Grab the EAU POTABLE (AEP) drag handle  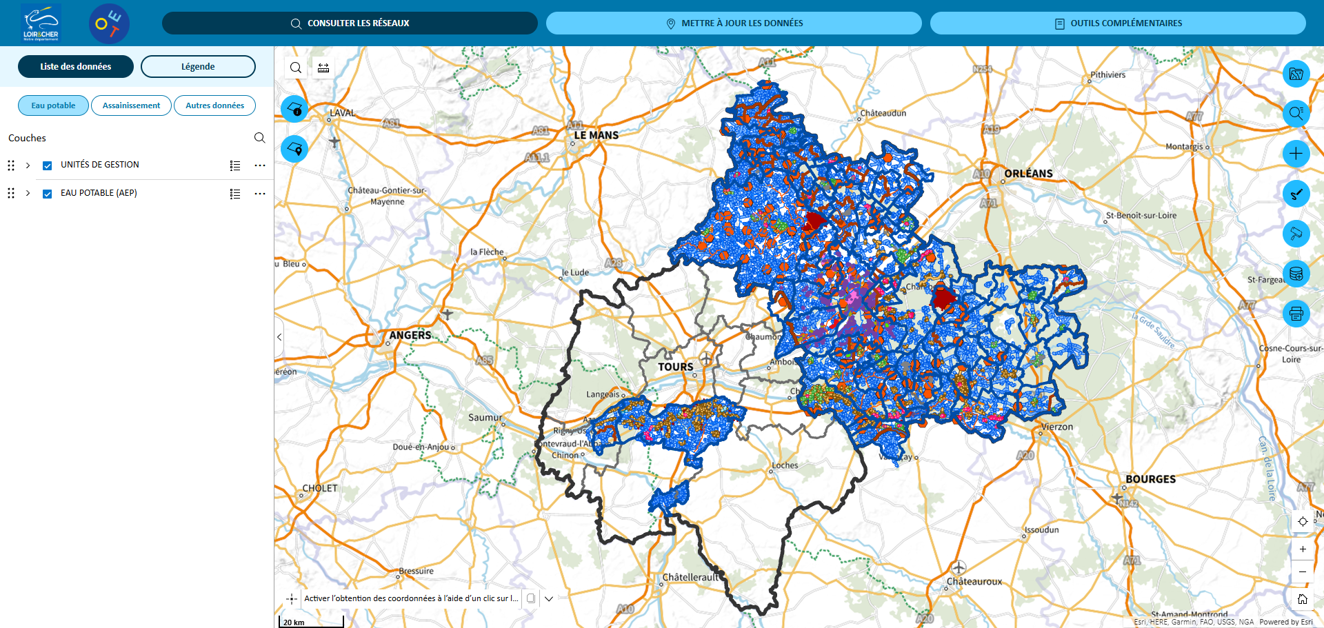click(x=11, y=193)
